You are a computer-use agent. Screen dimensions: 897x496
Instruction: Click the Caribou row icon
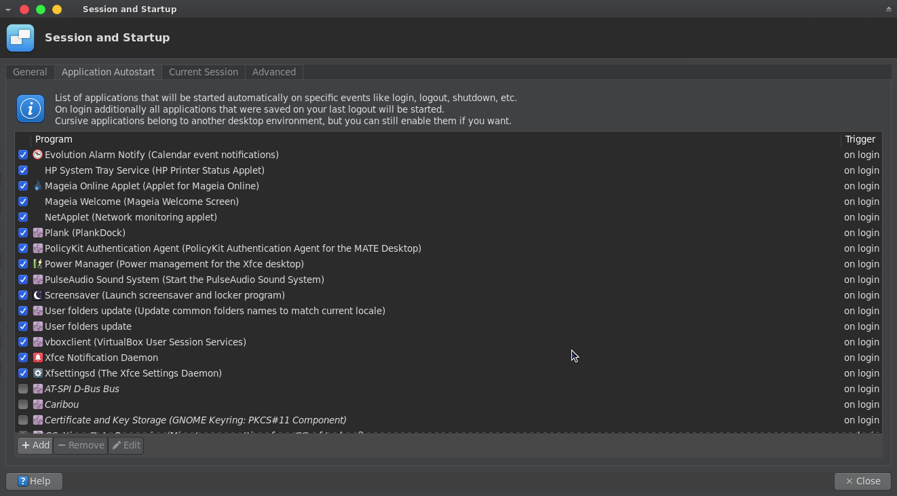point(38,404)
